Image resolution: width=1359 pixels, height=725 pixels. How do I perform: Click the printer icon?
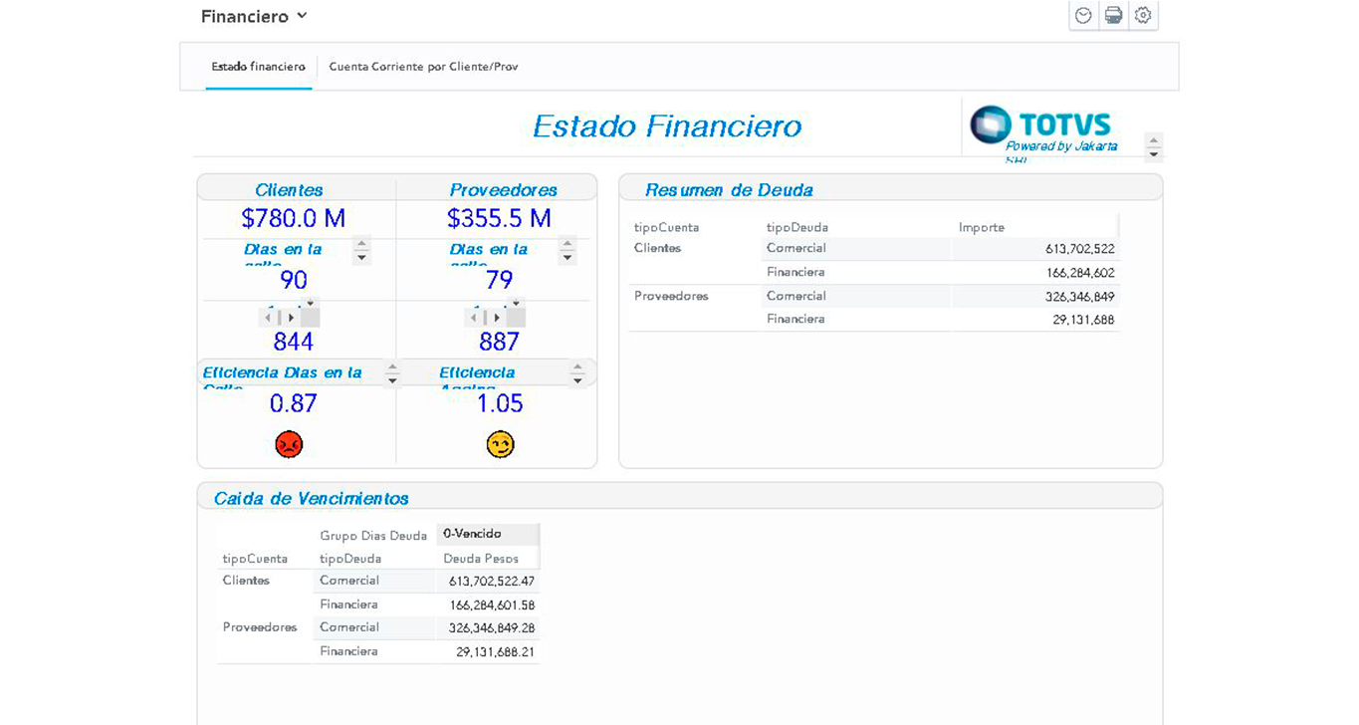(x=1113, y=16)
